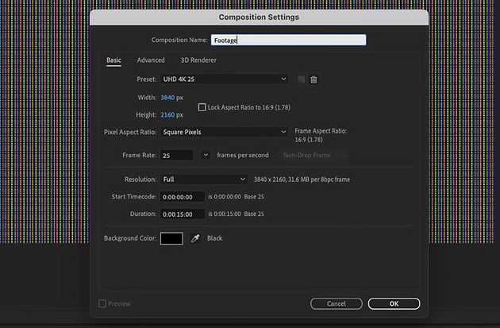Switch to the Advanced tab
The height and width of the screenshot is (328, 500).
[x=151, y=60]
